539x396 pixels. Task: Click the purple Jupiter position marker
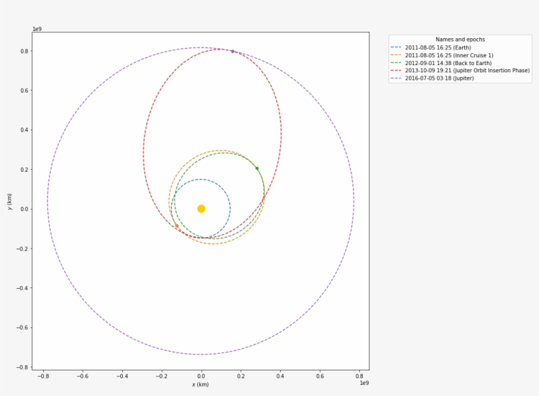[231, 50]
